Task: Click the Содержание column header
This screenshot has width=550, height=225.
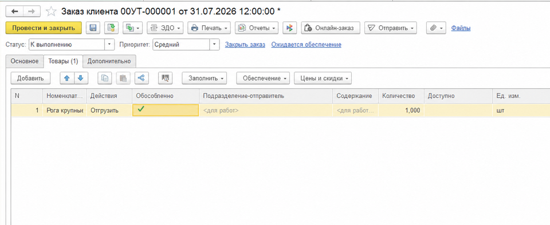Action: 355,96
